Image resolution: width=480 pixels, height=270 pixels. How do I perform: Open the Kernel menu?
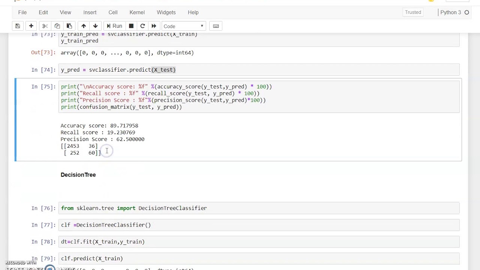click(137, 12)
